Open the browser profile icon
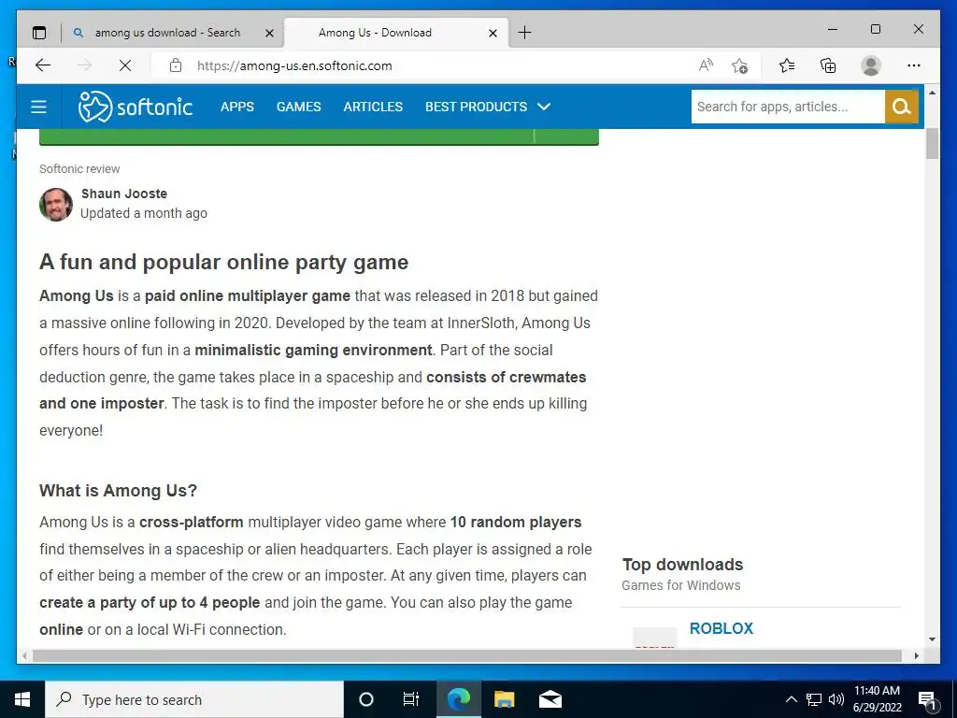This screenshot has height=718, width=957. coord(871,65)
